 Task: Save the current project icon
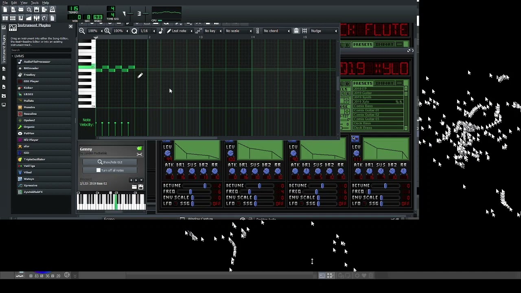click(x=37, y=9)
